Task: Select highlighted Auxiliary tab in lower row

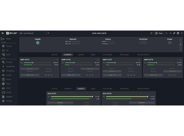Action: (x=81, y=89)
